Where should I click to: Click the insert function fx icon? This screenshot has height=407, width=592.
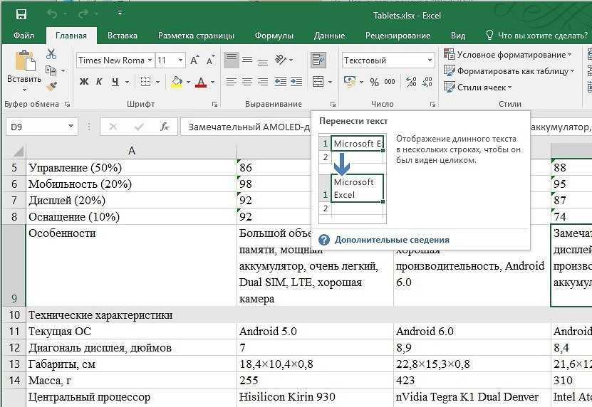pyautogui.click(x=165, y=127)
